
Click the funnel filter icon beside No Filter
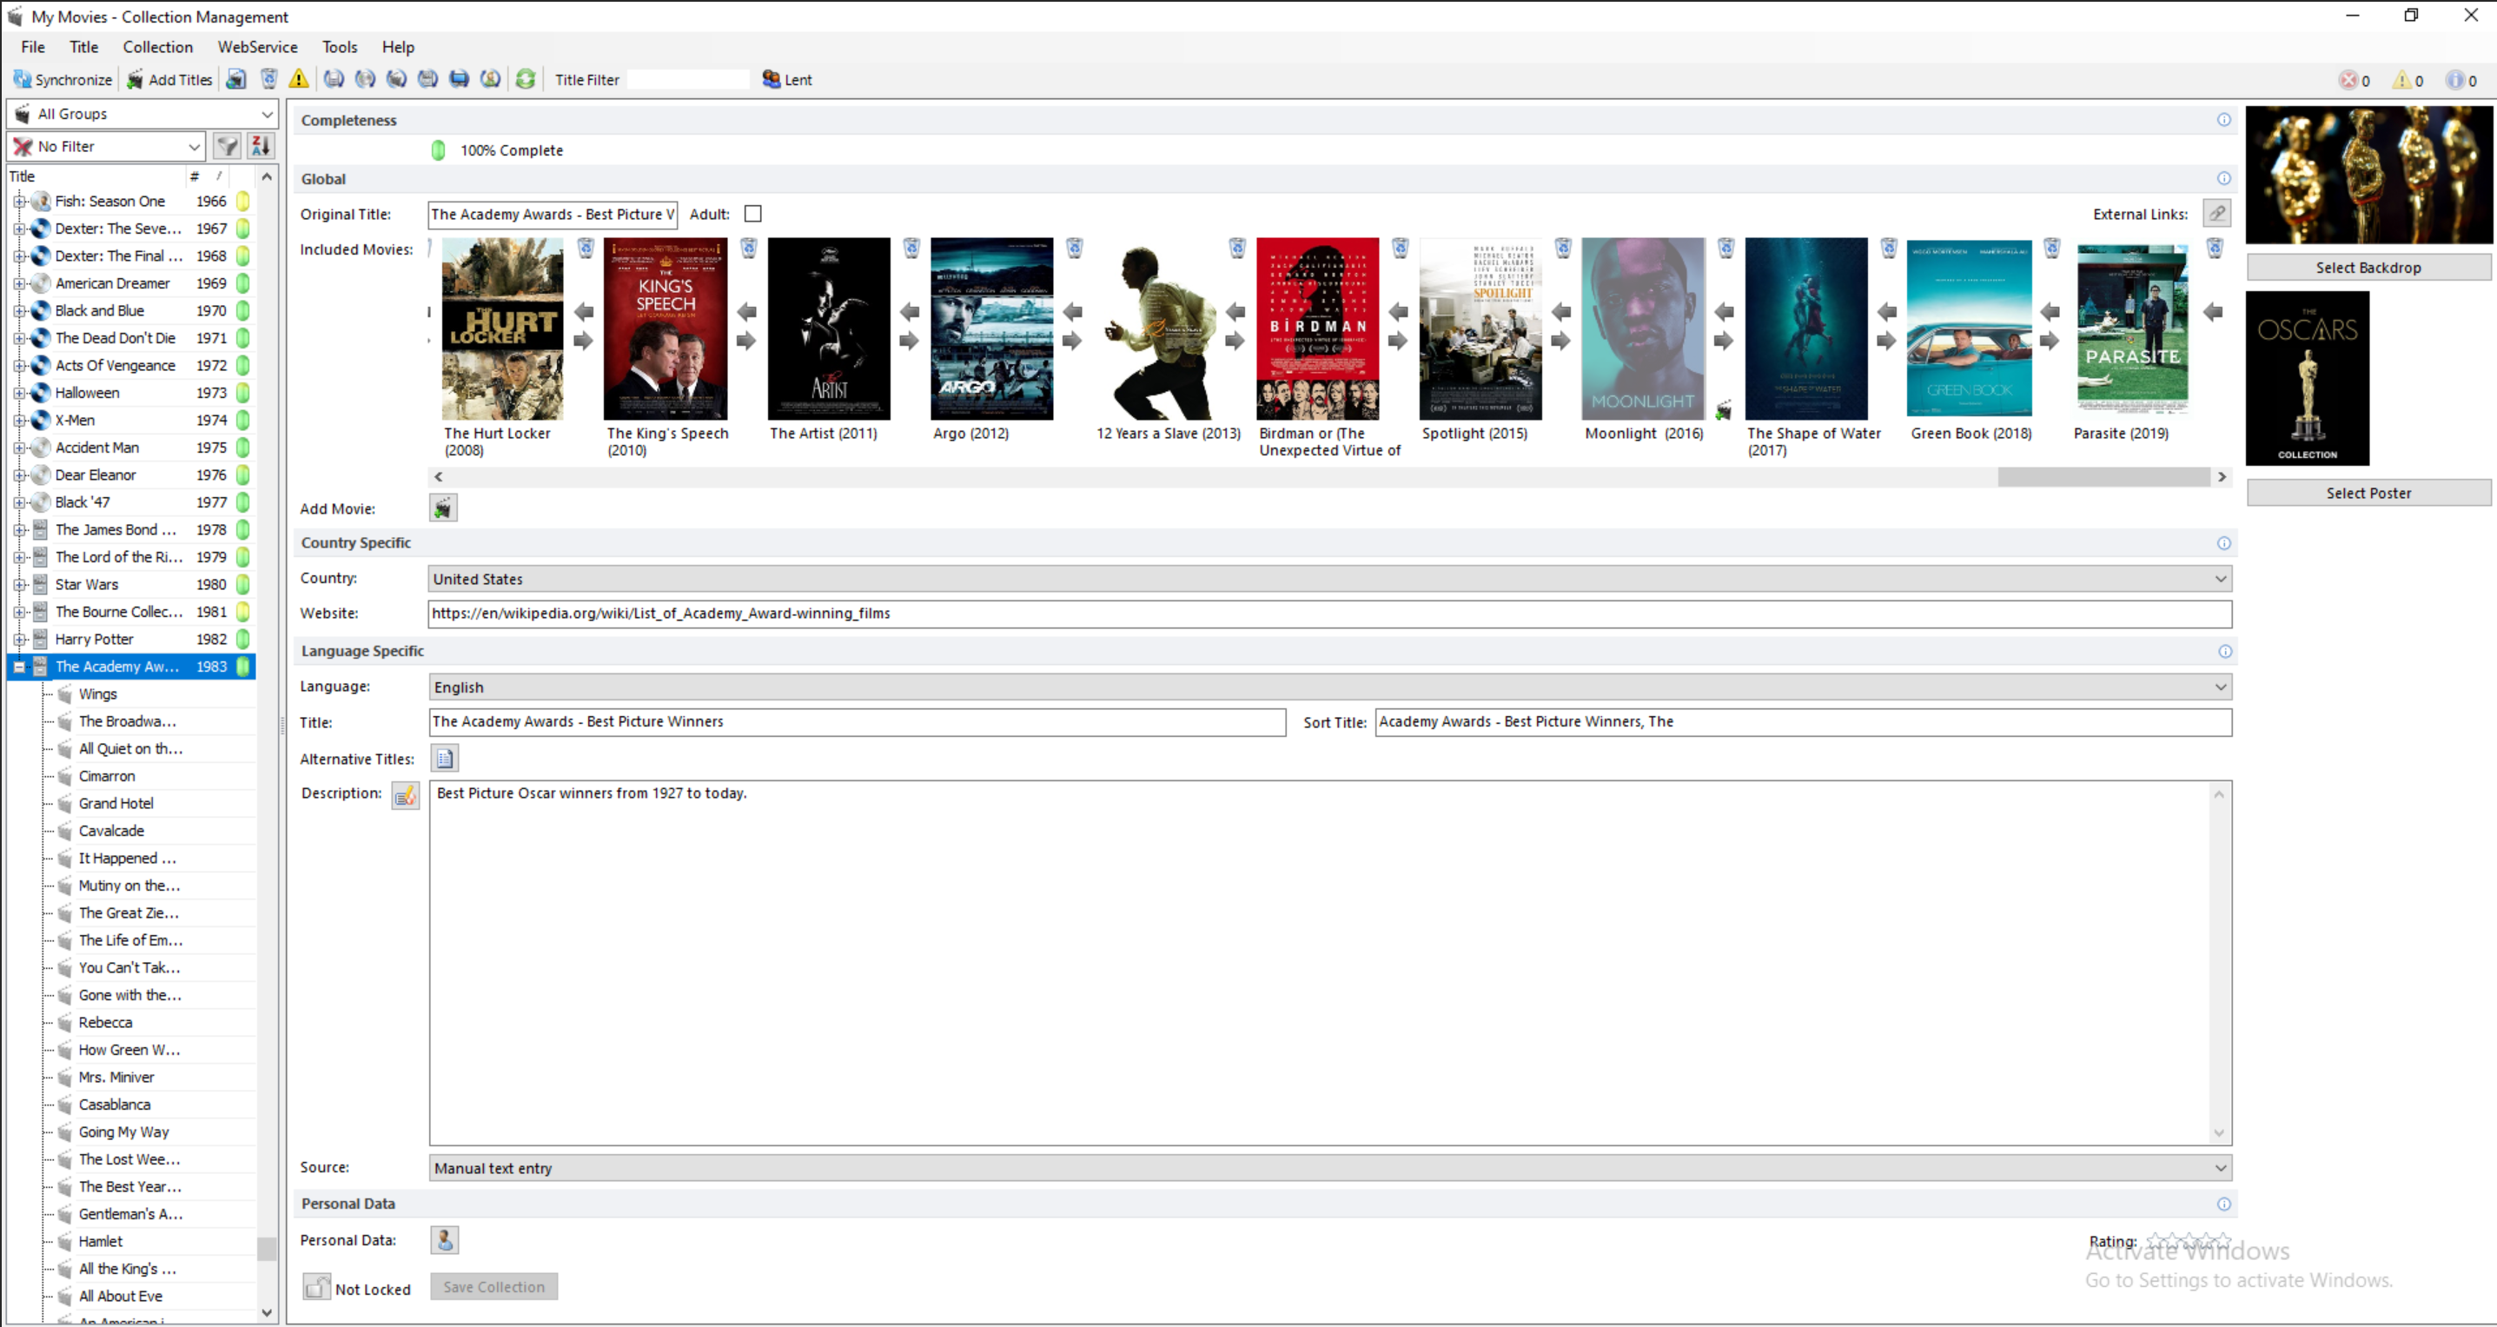[x=227, y=146]
